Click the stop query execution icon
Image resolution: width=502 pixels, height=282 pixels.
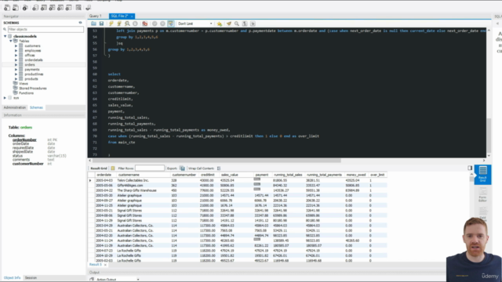(135, 23)
